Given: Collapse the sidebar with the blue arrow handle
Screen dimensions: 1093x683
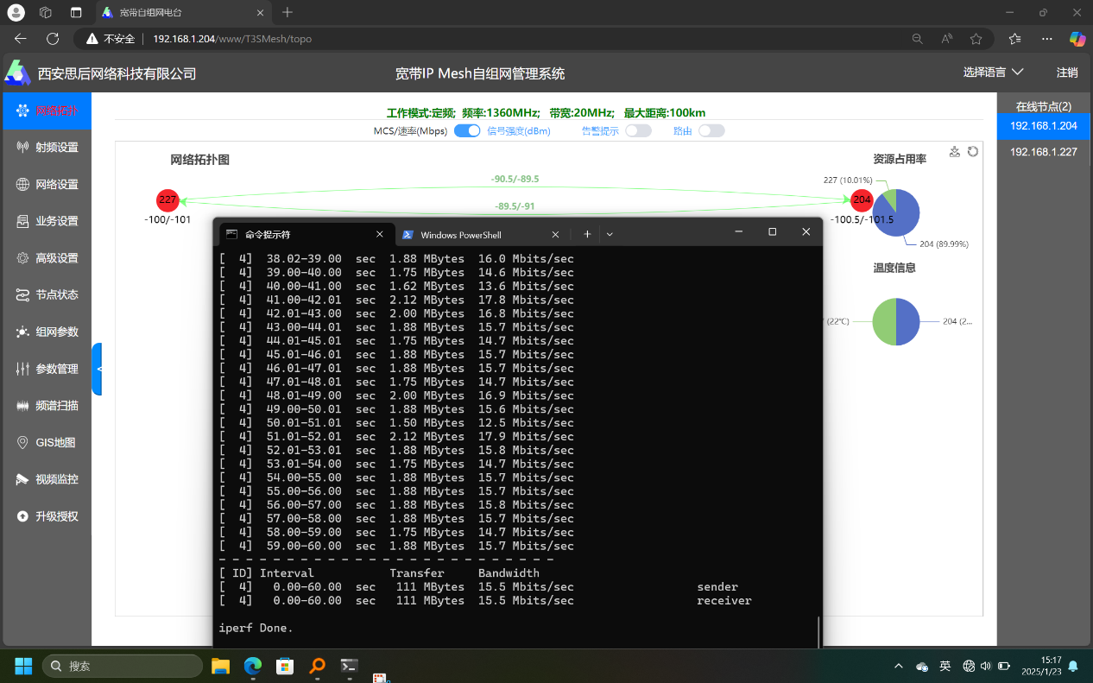Looking at the screenshot, I should pyautogui.click(x=98, y=369).
